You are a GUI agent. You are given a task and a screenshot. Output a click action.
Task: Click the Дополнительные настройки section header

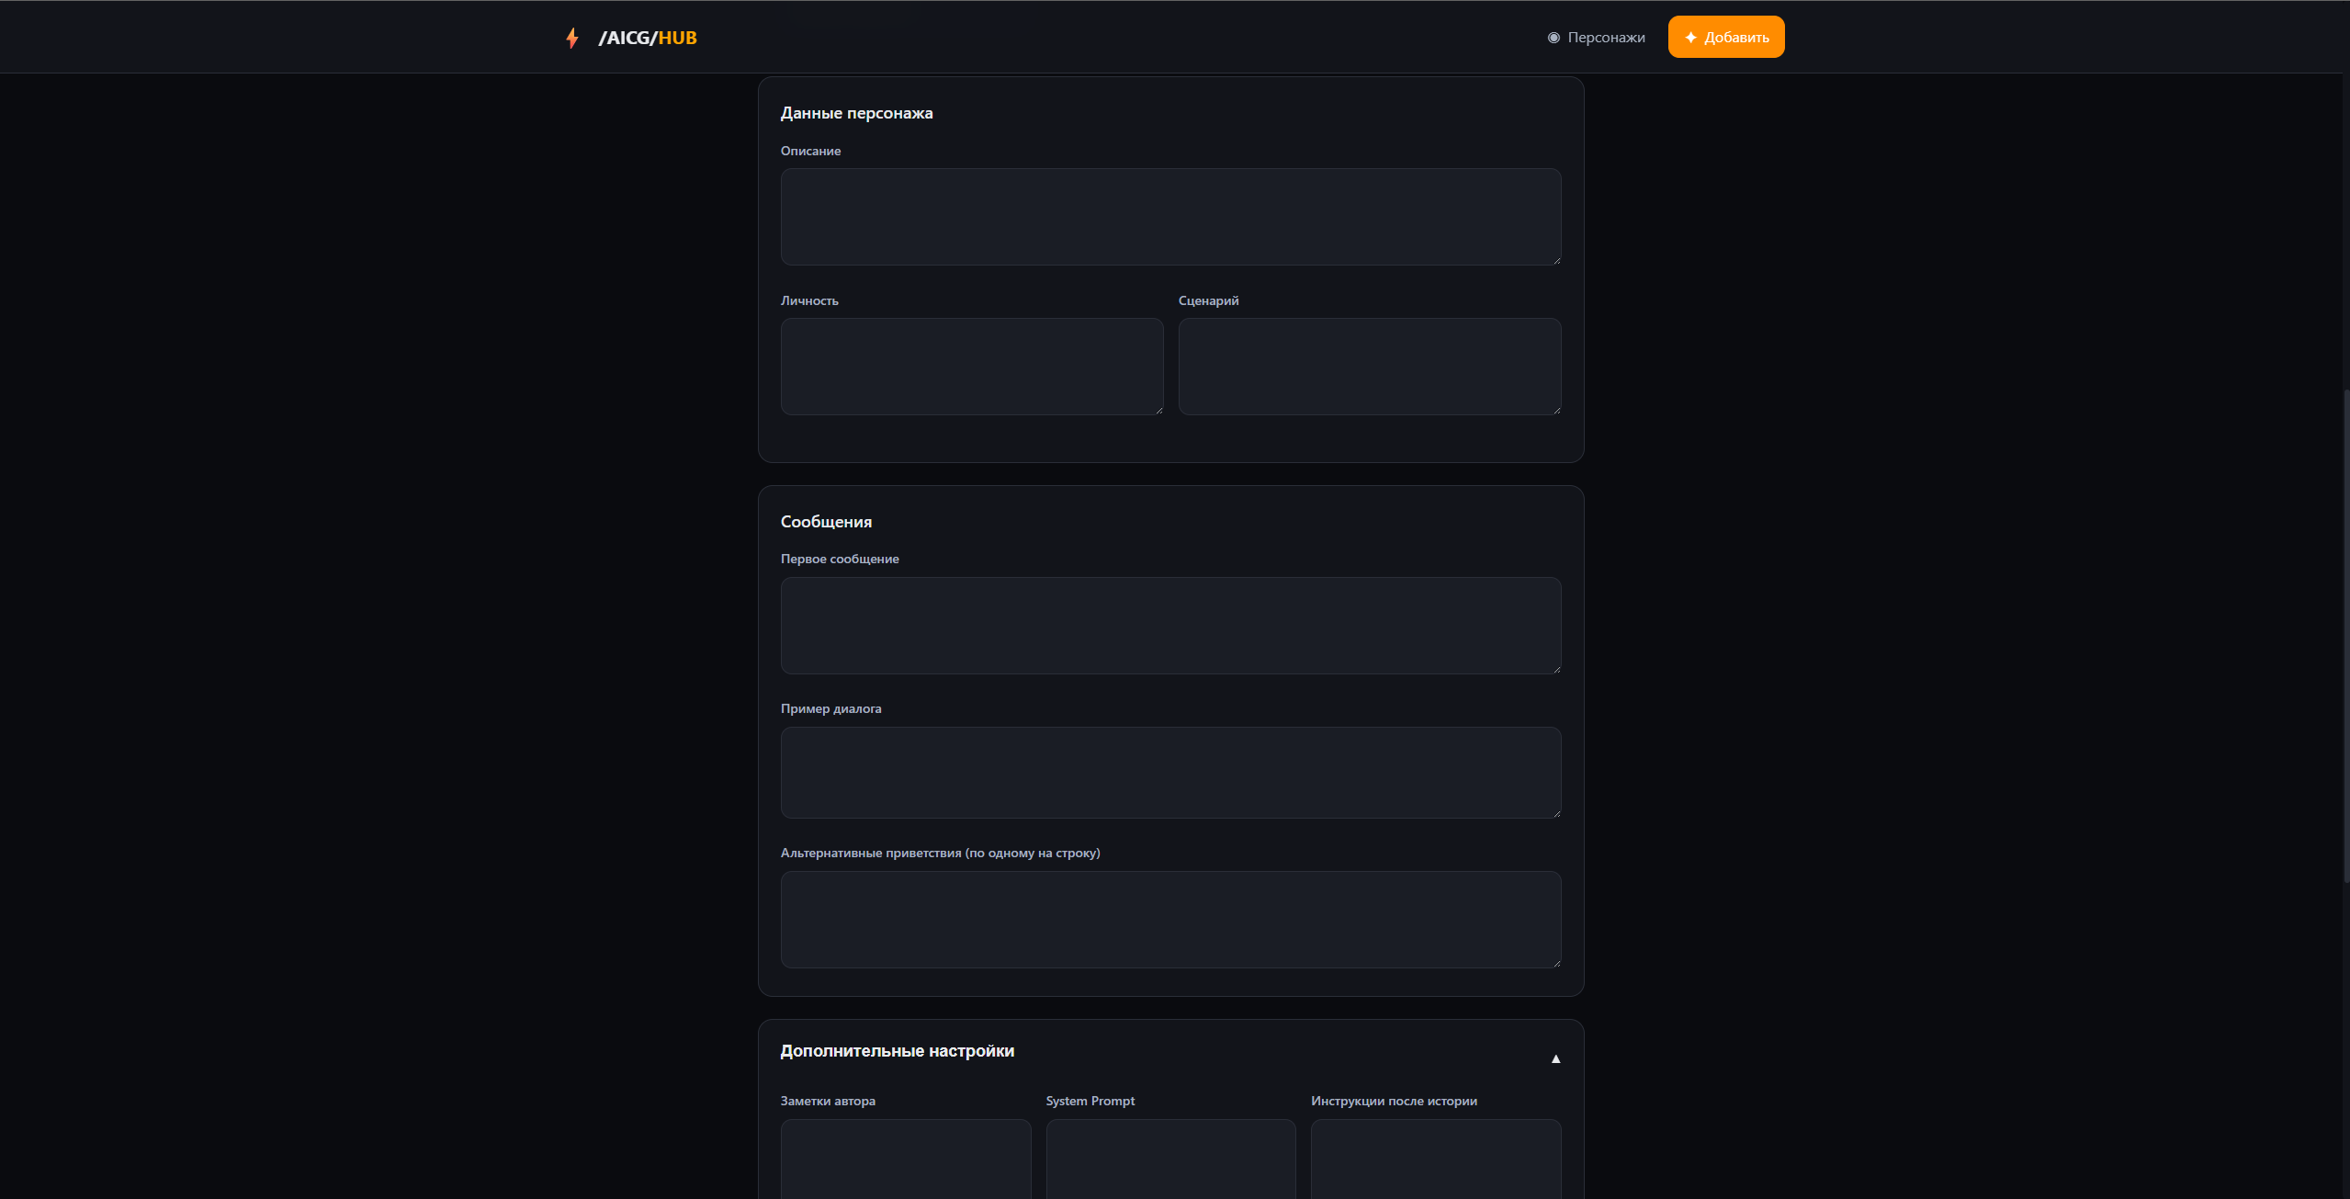[897, 1051]
